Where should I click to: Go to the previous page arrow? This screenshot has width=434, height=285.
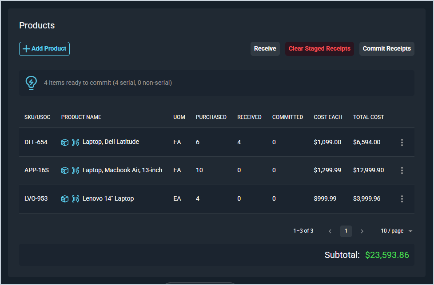click(330, 231)
